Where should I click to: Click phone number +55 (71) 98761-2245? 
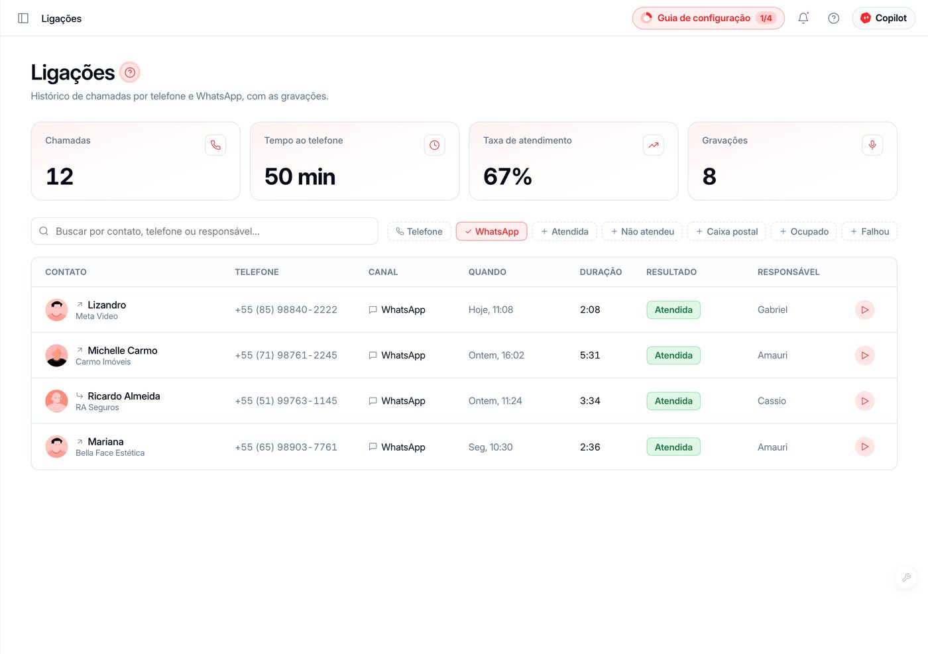pyautogui.click(x=286, y=355)
